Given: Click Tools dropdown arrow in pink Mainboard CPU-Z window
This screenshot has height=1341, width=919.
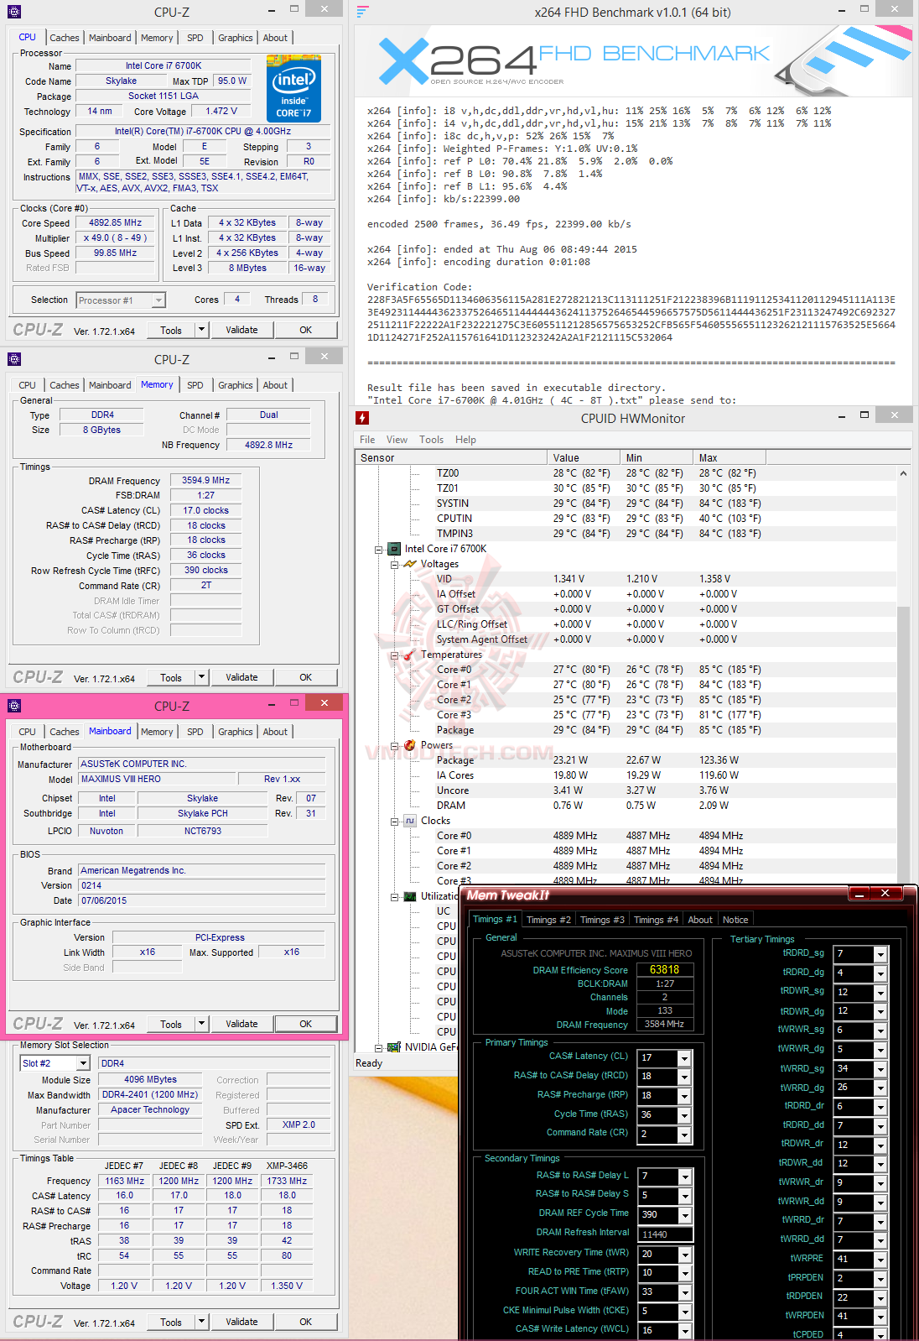Looking at the screenshot, I should click(x=201, y=1024).
